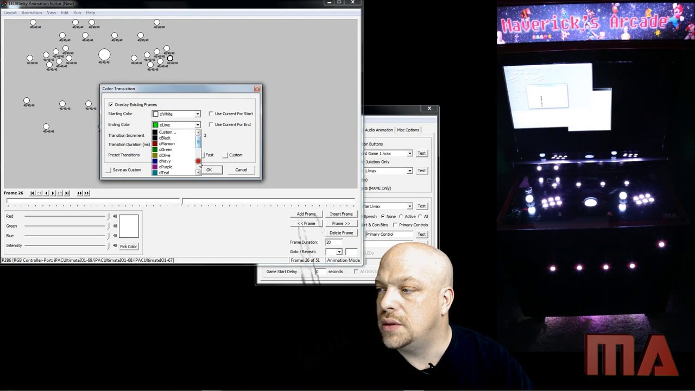Collapse the Ending Color dropdown

(x=198, y=125)
